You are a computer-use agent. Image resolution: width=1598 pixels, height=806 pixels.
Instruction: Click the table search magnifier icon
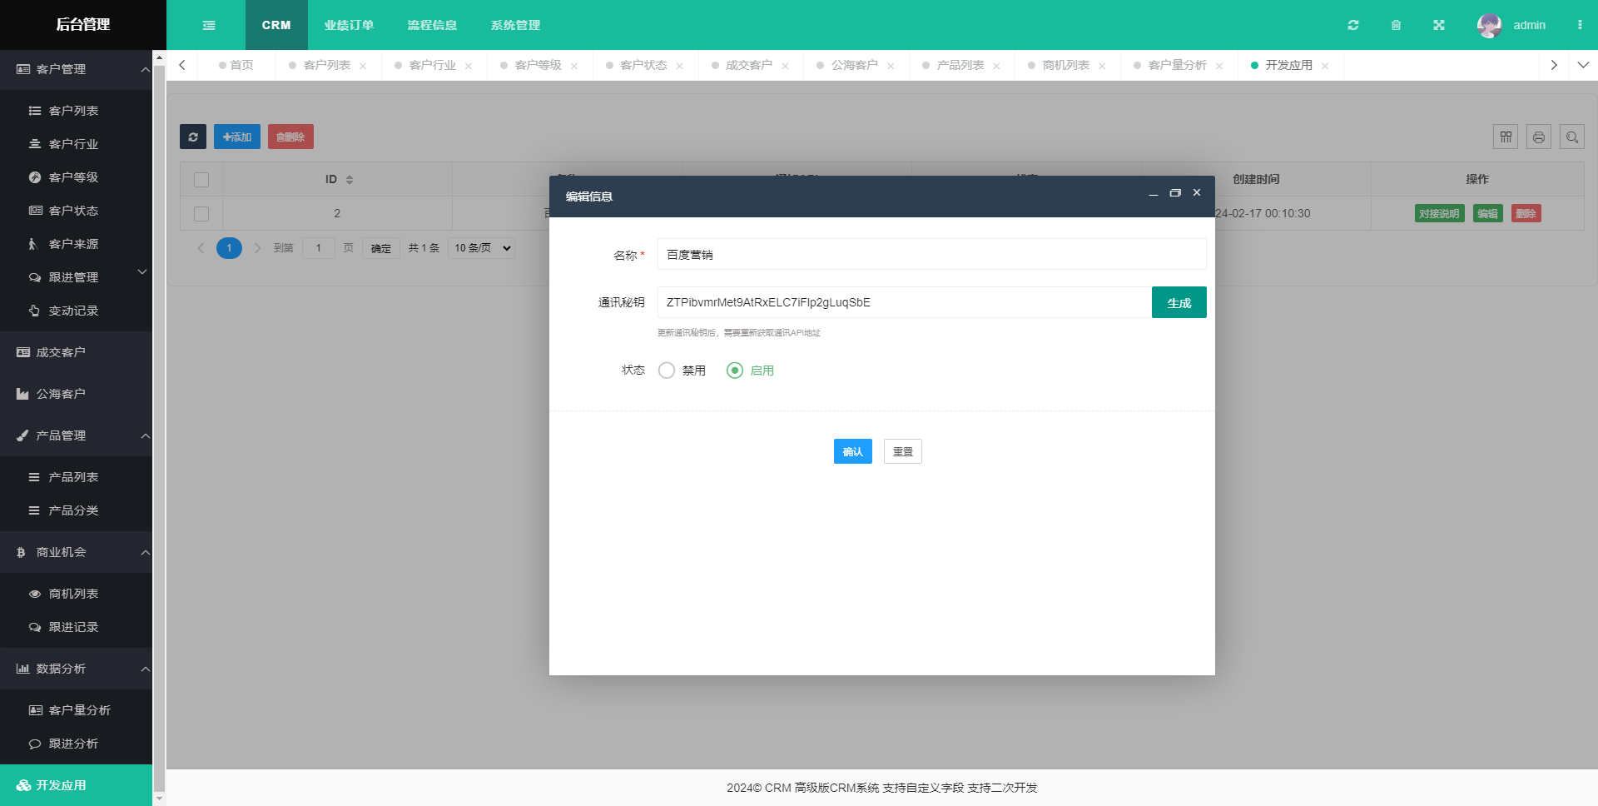(1572, 137)
